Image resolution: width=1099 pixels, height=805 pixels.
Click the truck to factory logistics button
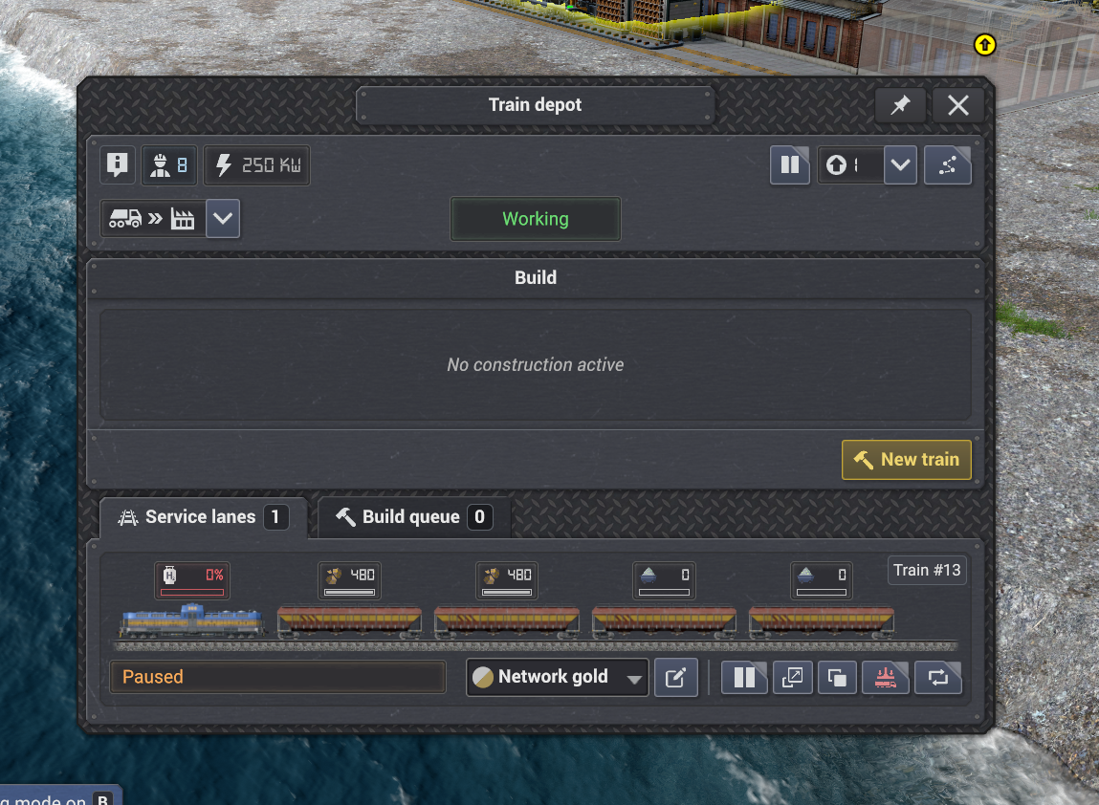(x=153, y=219)
